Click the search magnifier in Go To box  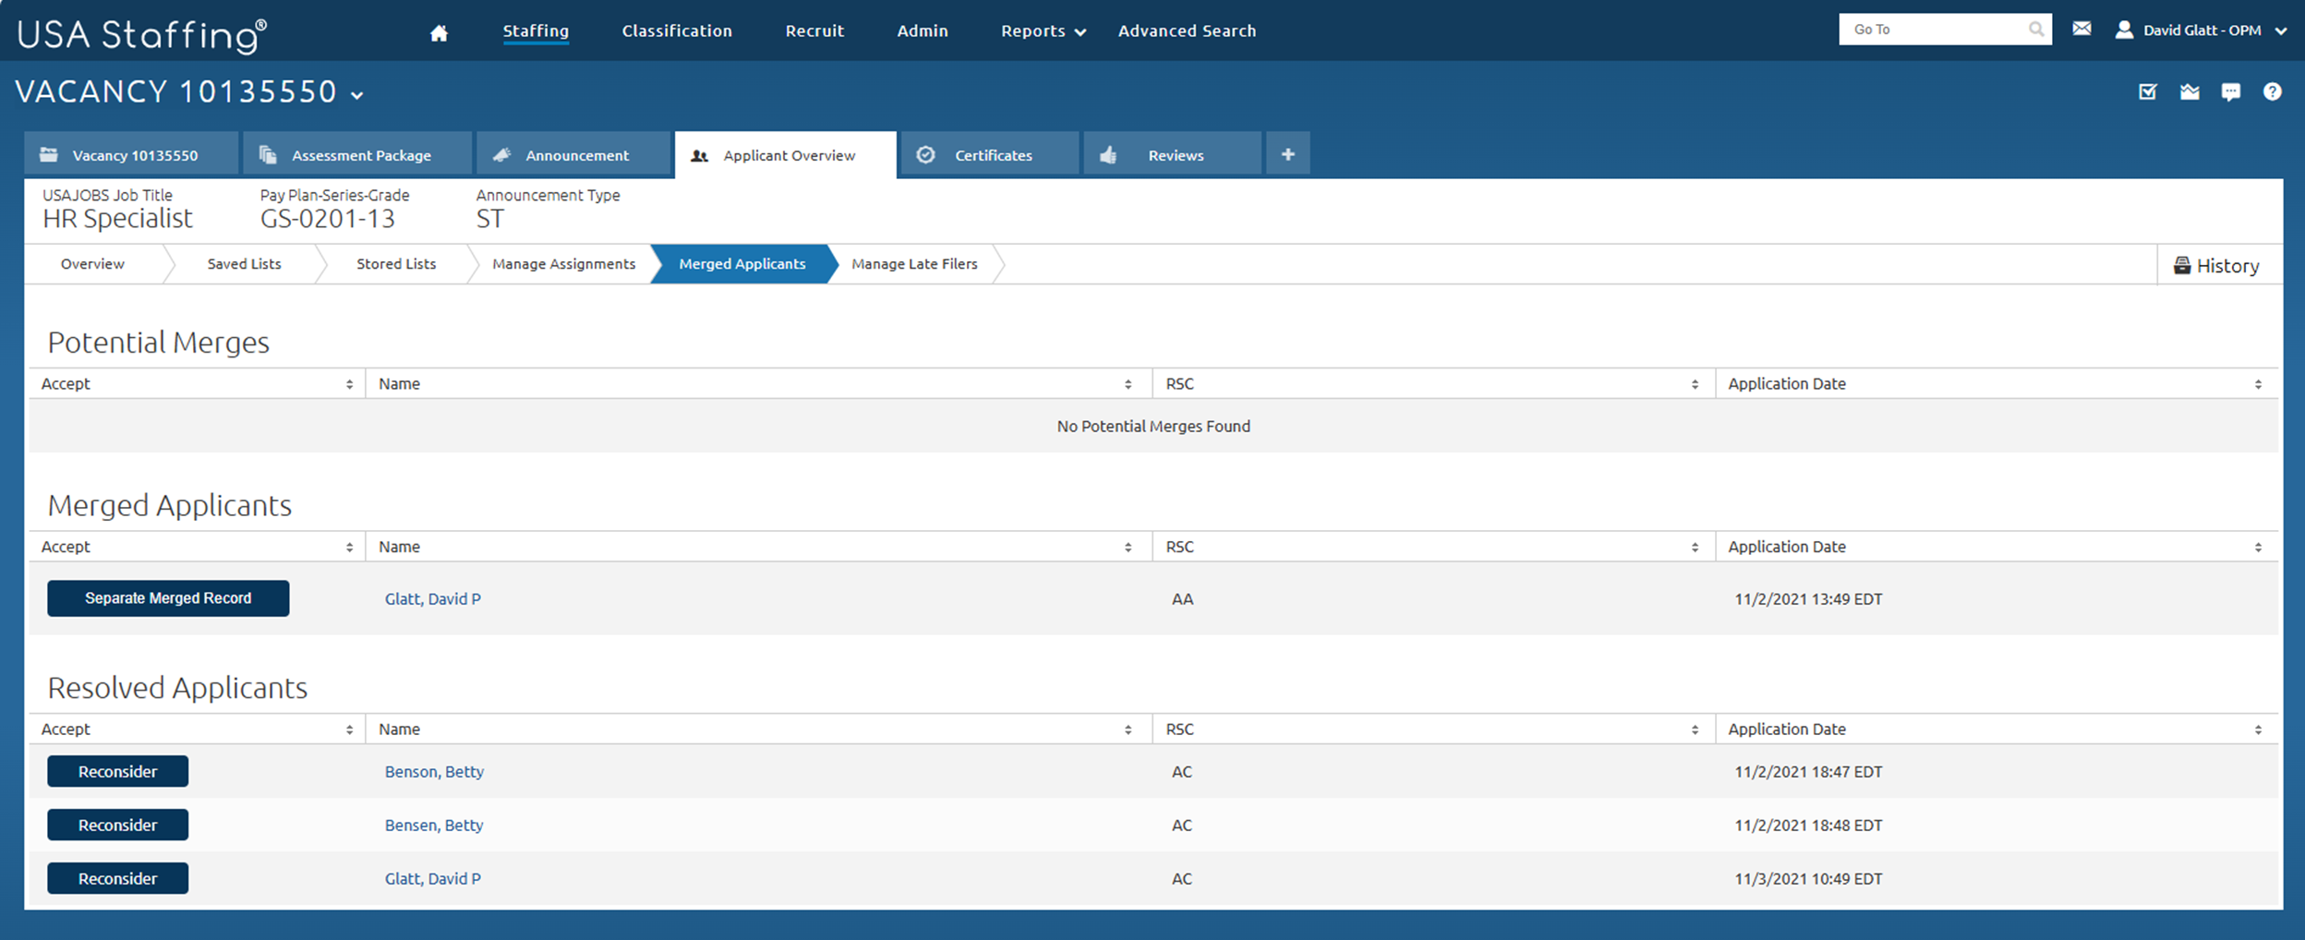2035,30
